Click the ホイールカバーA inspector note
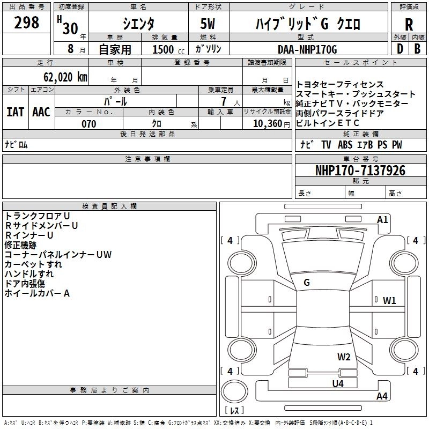The width and height of the screenshot is (429, 429). (37, 293)
